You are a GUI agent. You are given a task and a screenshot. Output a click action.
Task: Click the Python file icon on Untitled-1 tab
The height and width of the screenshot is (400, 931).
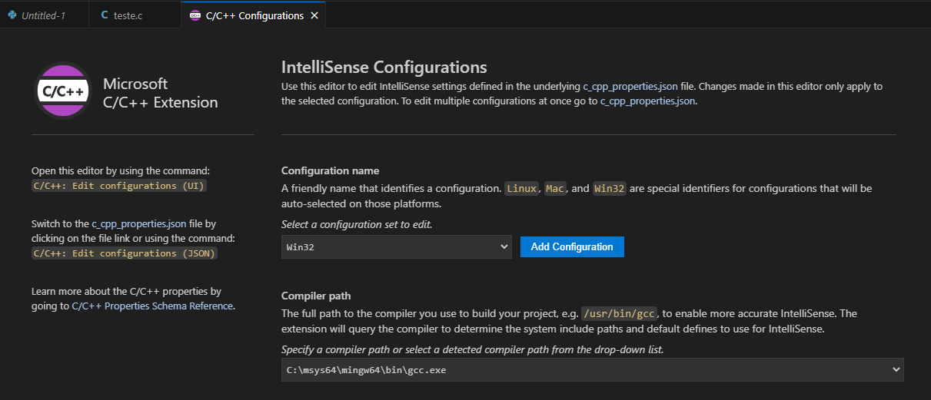tap(12, 15)
